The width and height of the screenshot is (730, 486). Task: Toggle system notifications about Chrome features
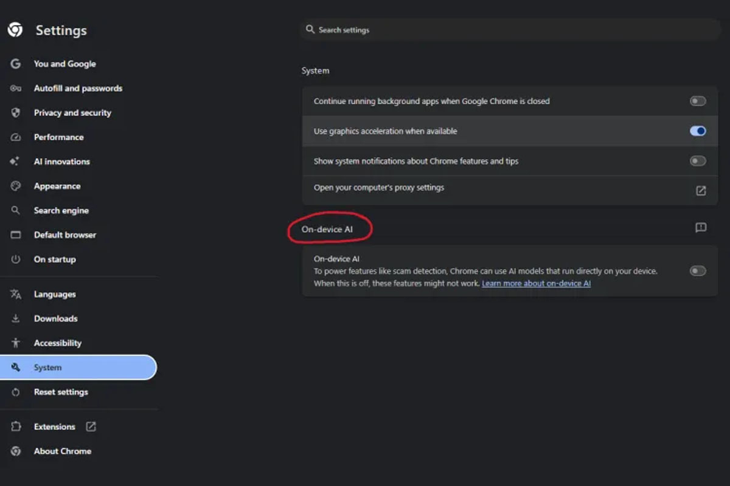click(x=698, y=161)
